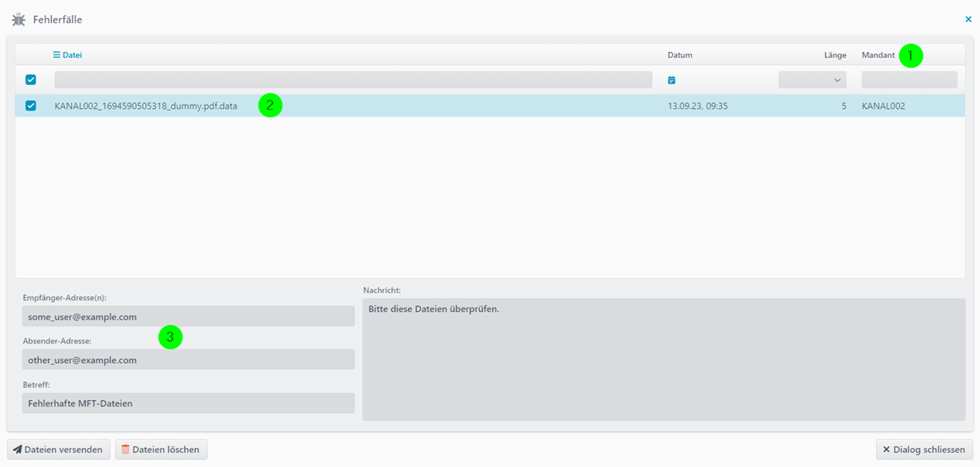
Task: Click the length value 5
Action: [x=844, y=106]
